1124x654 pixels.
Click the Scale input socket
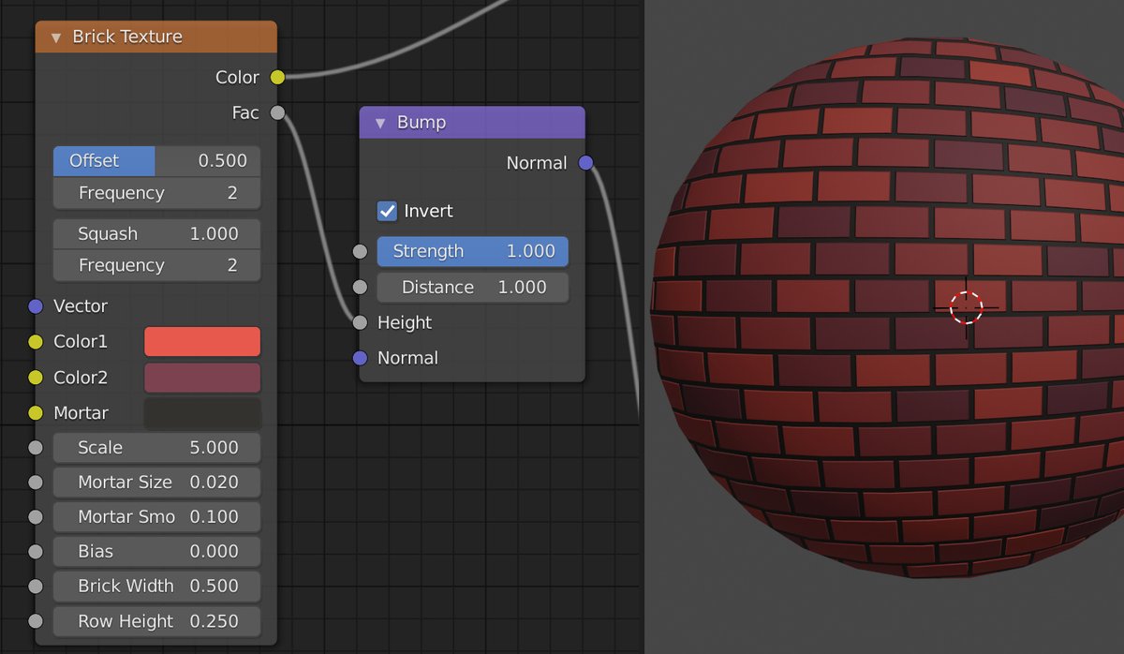coord(36,448)
